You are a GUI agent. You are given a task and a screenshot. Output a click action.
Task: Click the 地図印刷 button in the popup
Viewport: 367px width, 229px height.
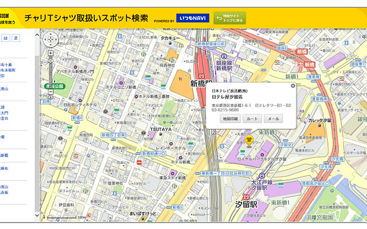click(x=231, y=119)
